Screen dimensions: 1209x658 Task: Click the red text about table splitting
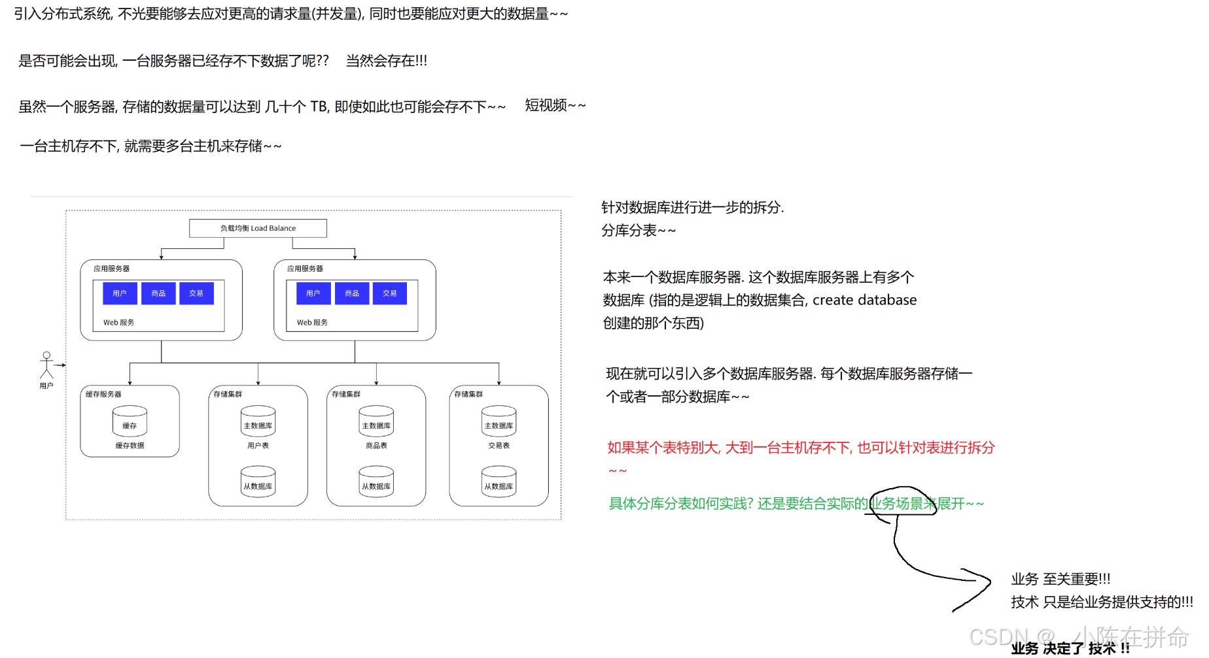801,458
